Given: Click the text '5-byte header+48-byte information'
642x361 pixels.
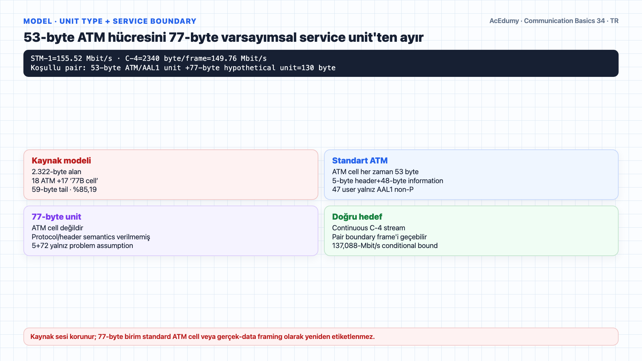Looking at the screenshot, I should pyautogui.click(x=387, y=181).
